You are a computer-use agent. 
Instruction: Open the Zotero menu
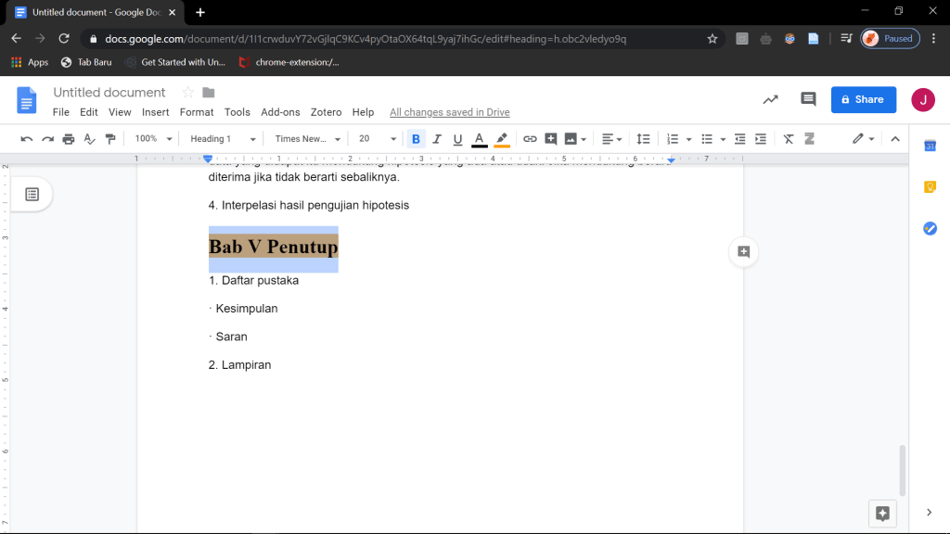(x=326, y=112)
